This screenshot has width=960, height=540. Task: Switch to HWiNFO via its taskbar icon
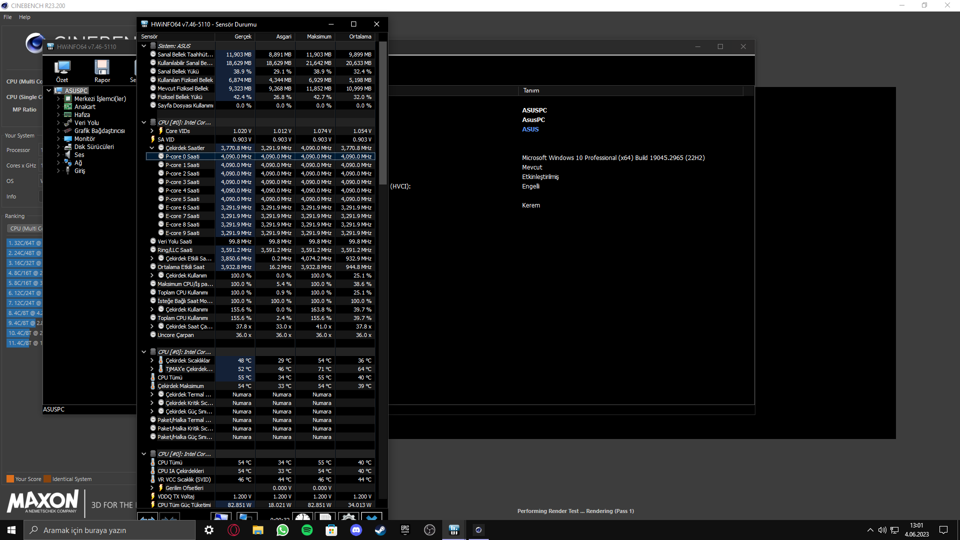point(454,530)
